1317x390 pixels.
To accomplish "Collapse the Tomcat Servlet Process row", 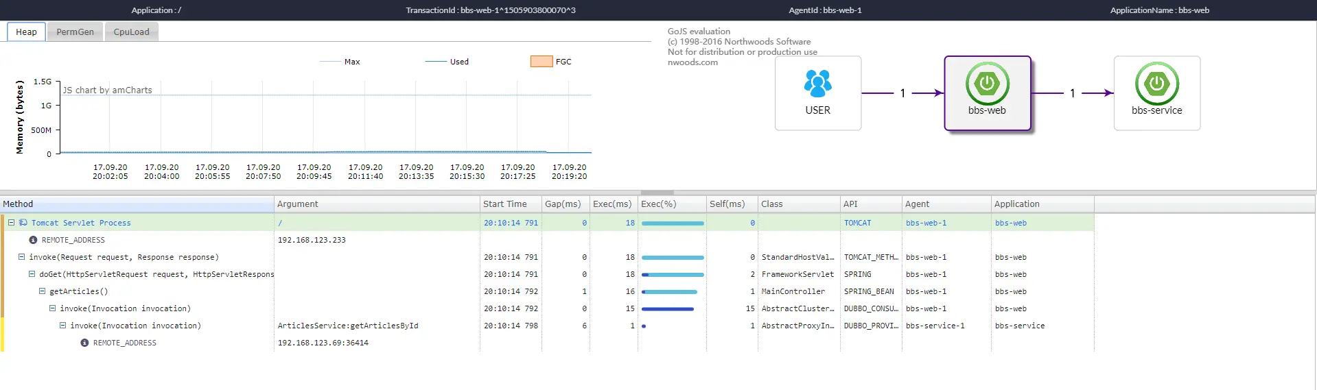I will point(11,223).
